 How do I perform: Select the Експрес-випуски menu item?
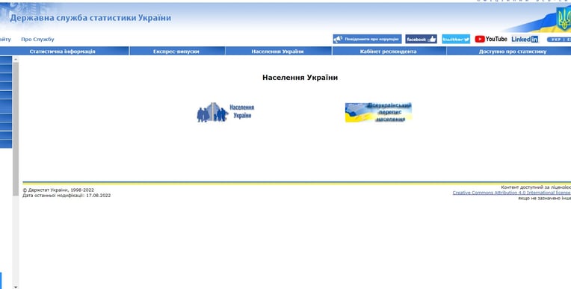(x=177, y=52)
